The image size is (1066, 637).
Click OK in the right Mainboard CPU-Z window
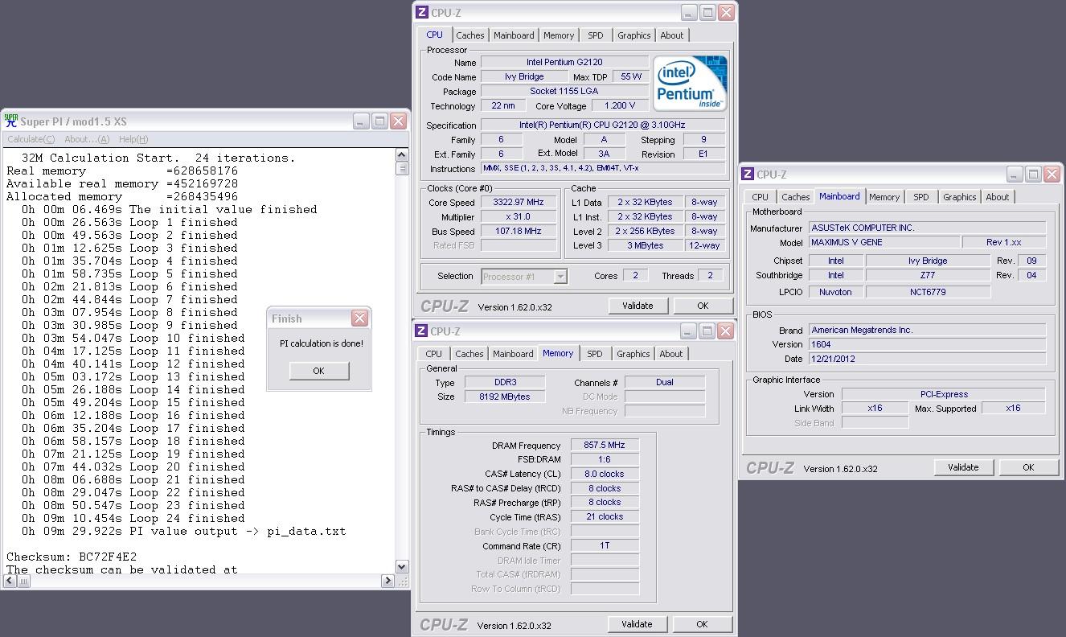tap(1028, 467)
